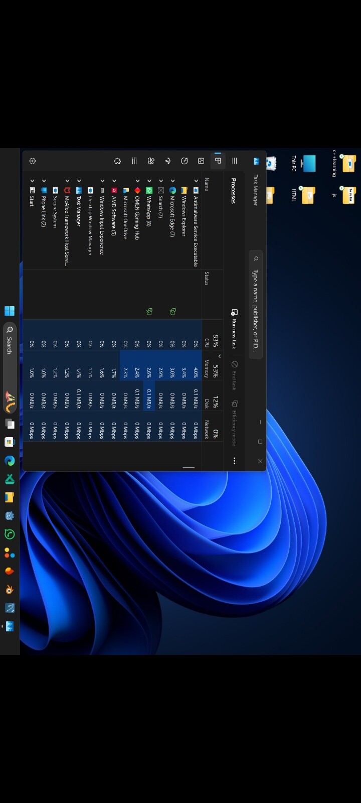The width and height of the screenshot is (361, 803).
Task: Open Task Manager Settings gear icon
Action: point(33,161)
